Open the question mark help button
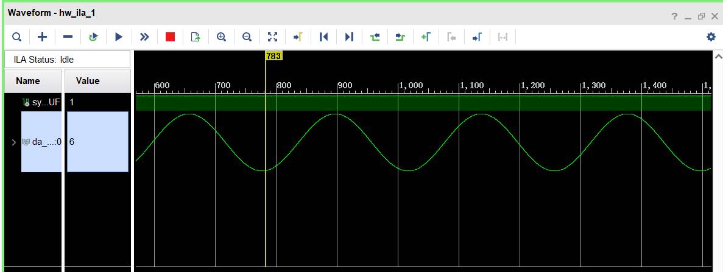Image resolution: width=723 pixels, height=272 pixels. [x=675, y=16]
